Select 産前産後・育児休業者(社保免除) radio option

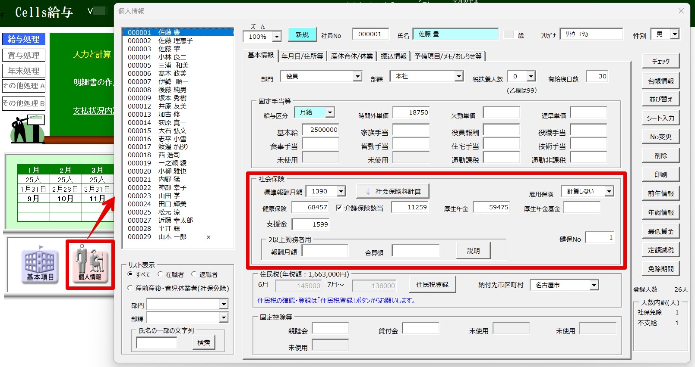pyautogui.click(x=130, y=288)
